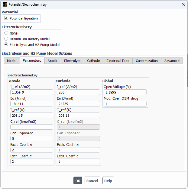Click Anode Con. Exponent field
The width and height of the screenshot is (188, 189).
coord(32,138)
